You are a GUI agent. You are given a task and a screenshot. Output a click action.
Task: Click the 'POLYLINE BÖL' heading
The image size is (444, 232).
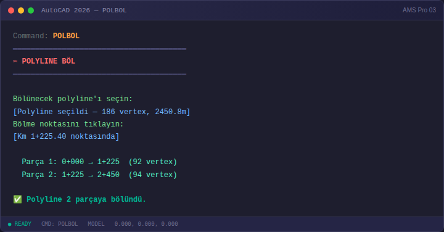(x=49, y=61)
